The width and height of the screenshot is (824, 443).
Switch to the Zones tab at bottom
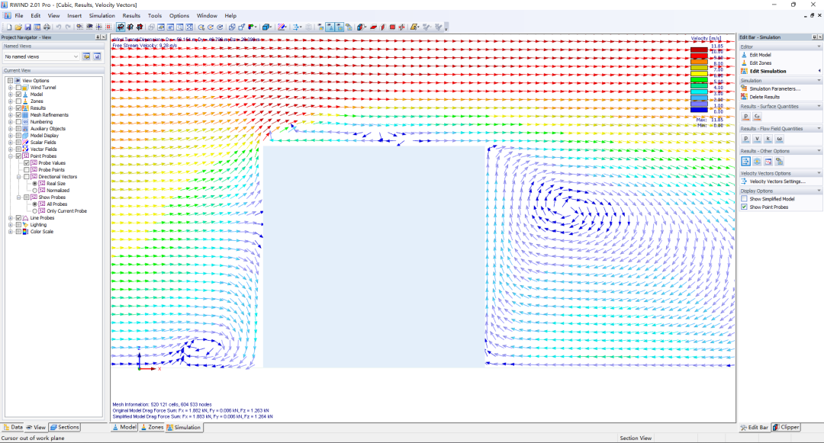click(152, 427)
